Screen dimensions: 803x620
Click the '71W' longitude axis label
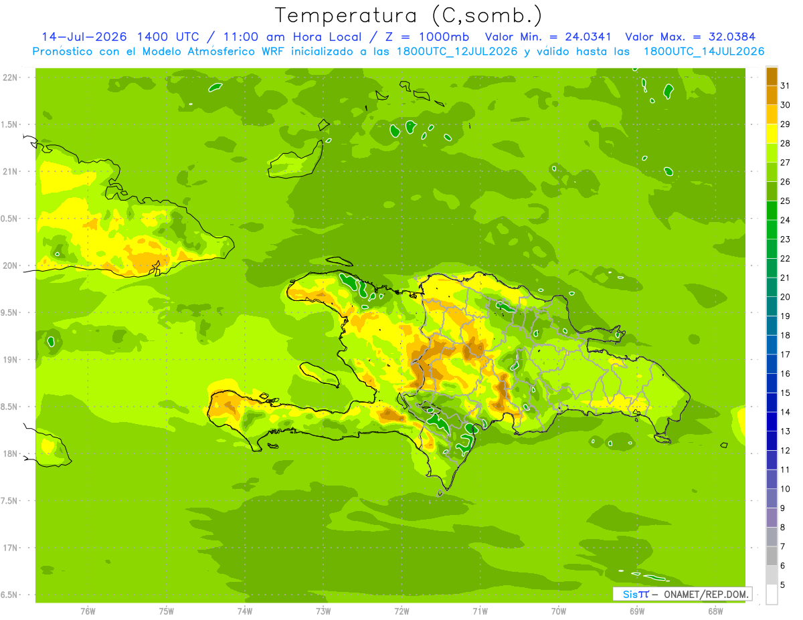tap(480, 611)
